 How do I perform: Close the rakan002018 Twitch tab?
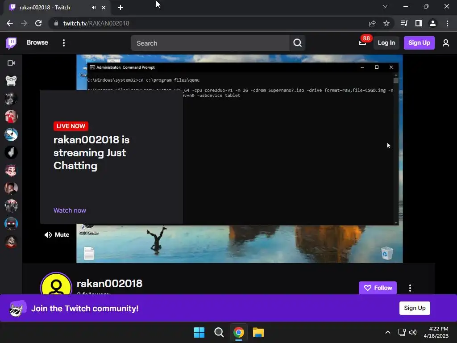click(x=104, y=8)
